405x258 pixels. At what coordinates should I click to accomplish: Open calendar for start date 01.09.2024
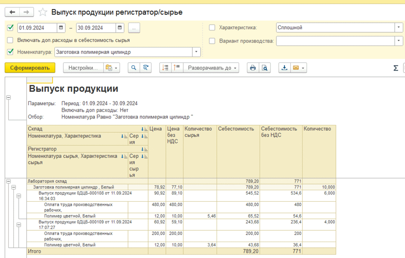click(x=61, y=28)
